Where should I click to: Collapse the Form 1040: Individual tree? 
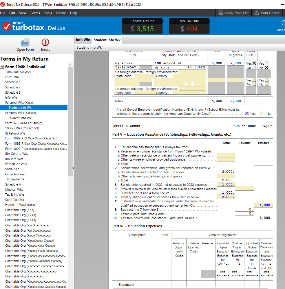pyautogui.click(x=2, y=67)
